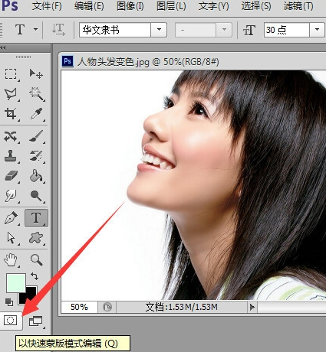Toggle text orientation in options bar
The height and width of the screenshot is (352, 326).
point(58,30)
